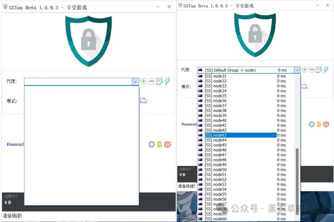The image size is (334, 222).
Task: Select [S5] node31 from the list
Action: tap(246, 76)
